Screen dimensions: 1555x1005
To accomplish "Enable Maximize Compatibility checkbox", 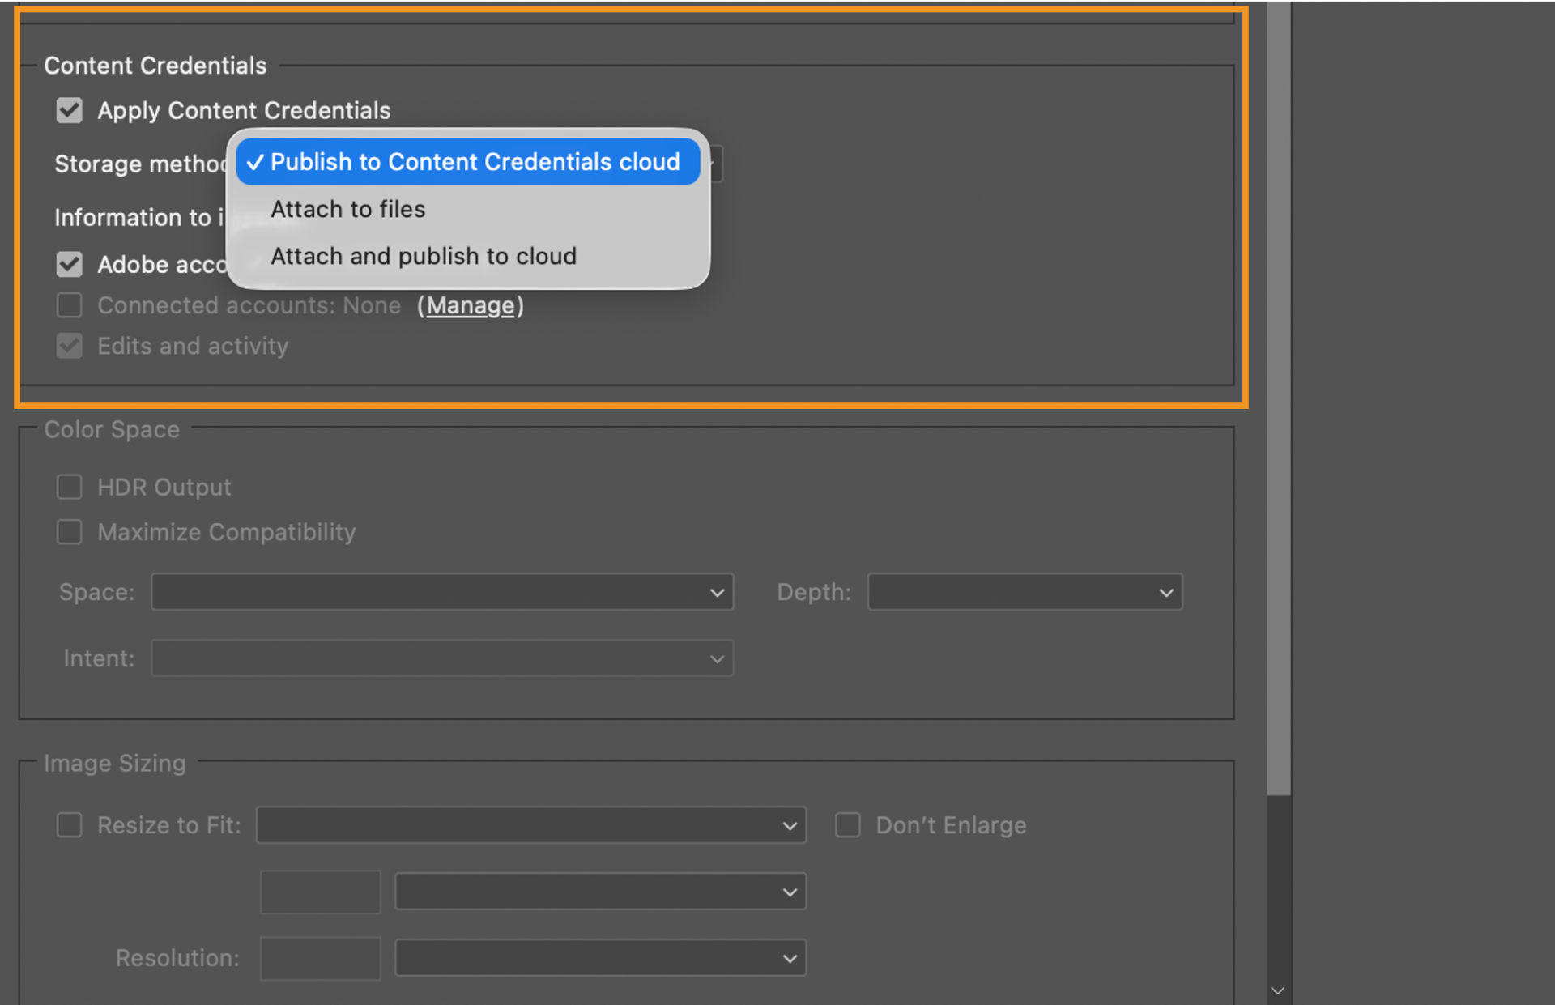I will click(x=70, y=532).
